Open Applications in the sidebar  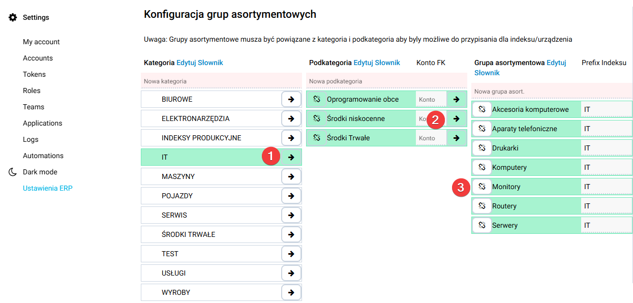click(x=42, y=123)
